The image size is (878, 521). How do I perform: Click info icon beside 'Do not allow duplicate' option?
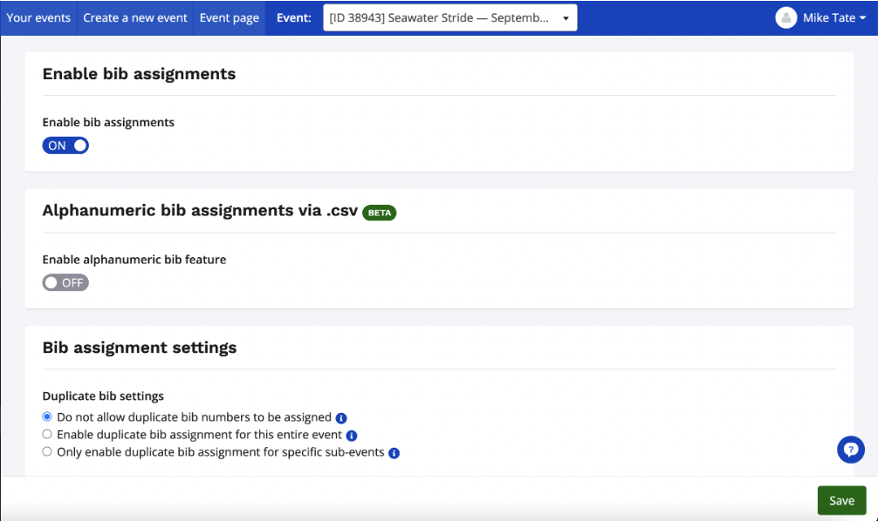click(341, 417)
